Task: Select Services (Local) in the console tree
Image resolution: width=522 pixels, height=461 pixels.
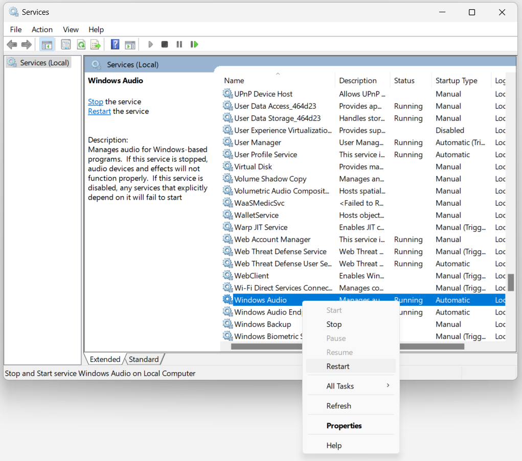Action: (44, 63)
